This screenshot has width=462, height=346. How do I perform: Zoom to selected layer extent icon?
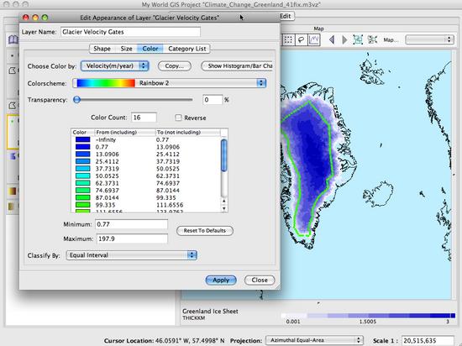372,39
